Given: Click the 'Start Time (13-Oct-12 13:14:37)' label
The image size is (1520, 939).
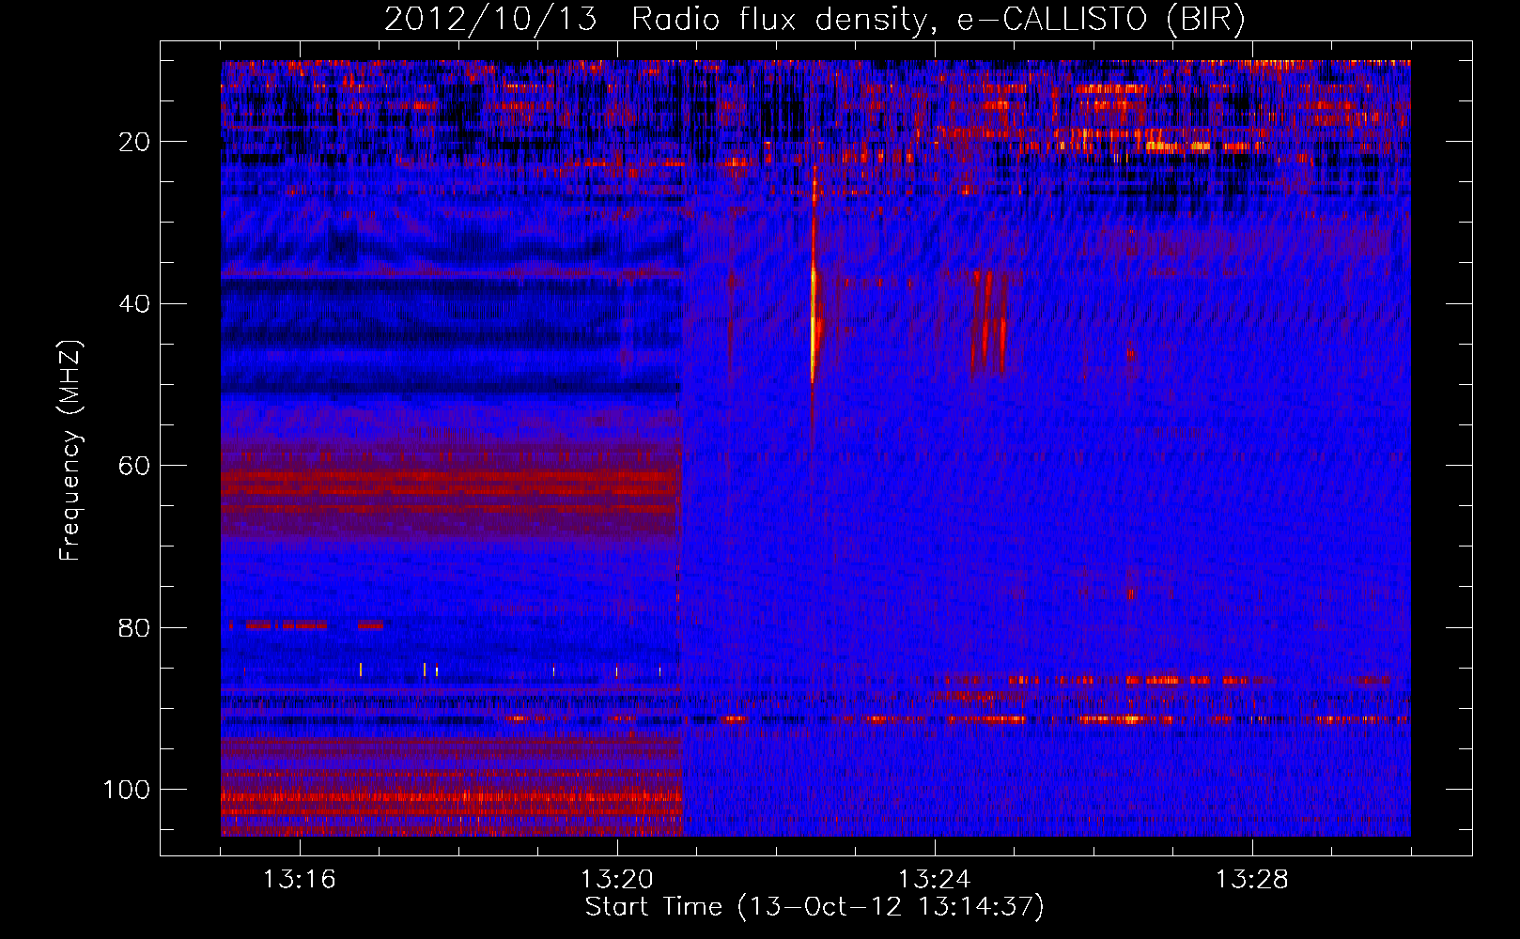Looking at the screenshot, I should tap(814, 907).
